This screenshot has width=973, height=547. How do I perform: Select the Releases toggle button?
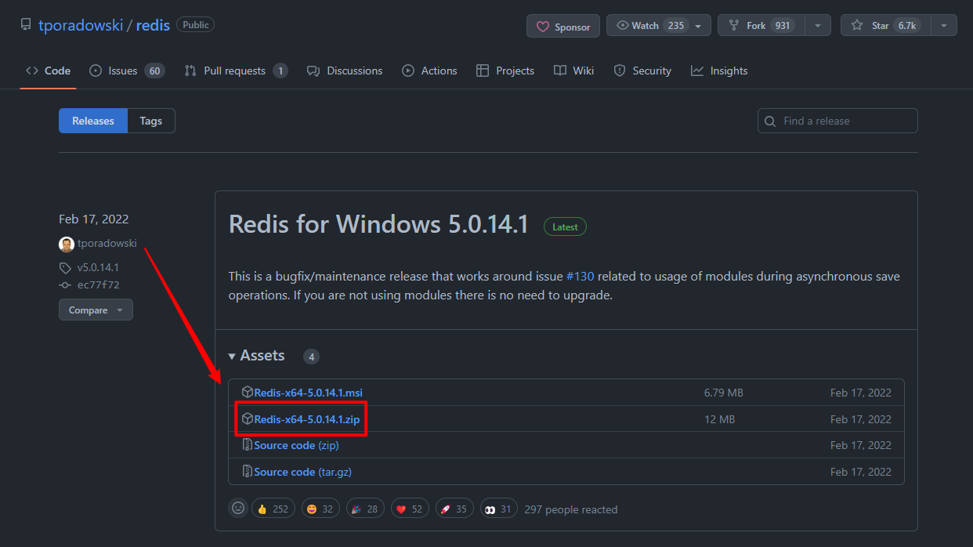click(93, 121)
